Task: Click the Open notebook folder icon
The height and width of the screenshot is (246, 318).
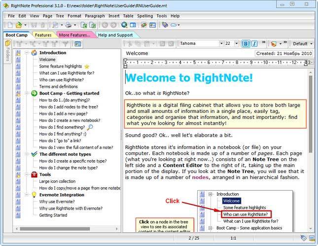Action: pos(19,25)
